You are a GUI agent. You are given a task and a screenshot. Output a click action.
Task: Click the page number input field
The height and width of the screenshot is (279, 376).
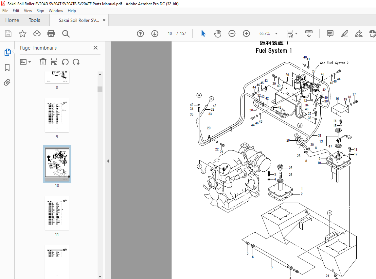[x=170, y=34]
